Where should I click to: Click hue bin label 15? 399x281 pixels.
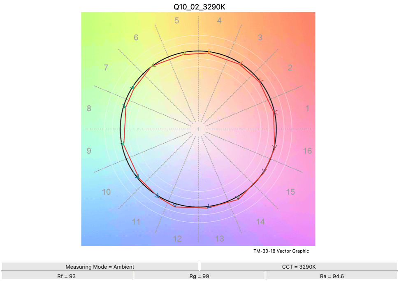[290, 192]
